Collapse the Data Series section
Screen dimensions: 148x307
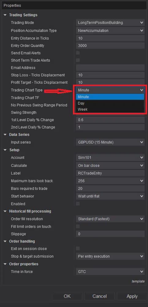click(5, 135)
